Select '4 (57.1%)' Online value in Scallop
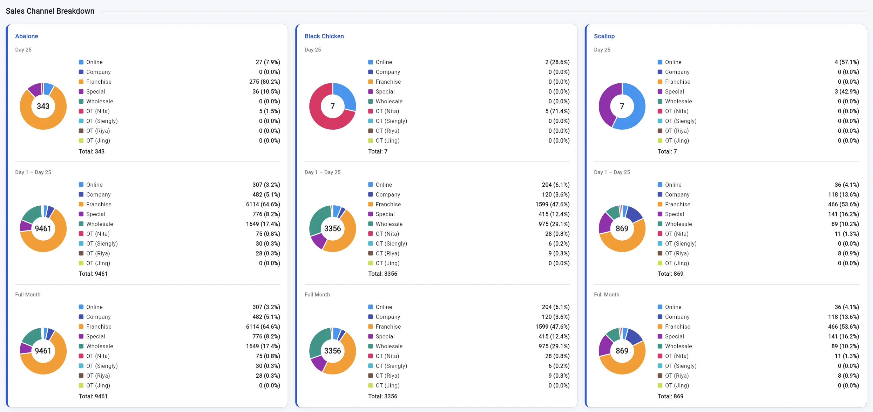 pos(847,62)
